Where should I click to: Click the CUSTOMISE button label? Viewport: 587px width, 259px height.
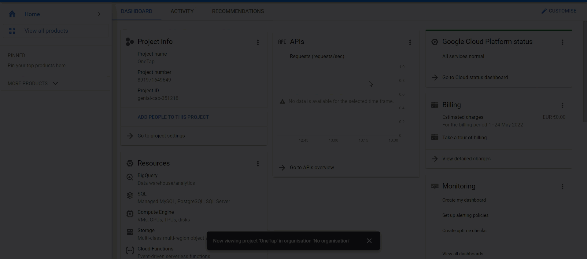click(x=562, y=11)
